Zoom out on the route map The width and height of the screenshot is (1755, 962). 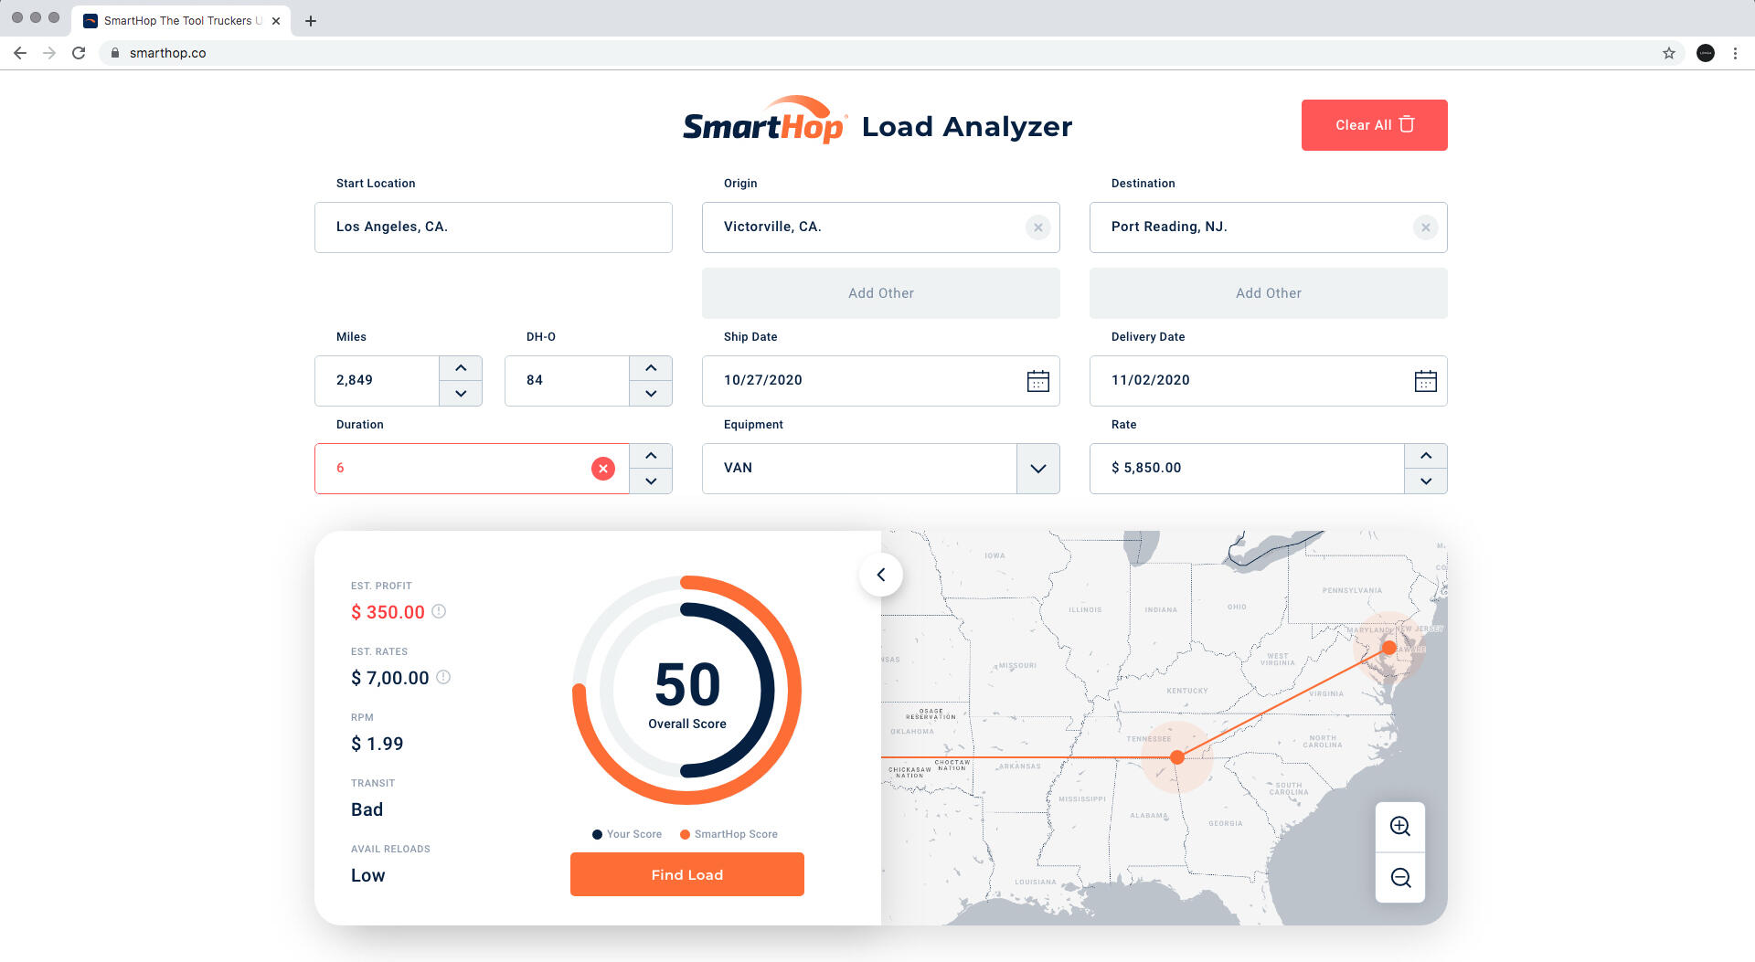pyautogui.click(x=1399, y=878)
